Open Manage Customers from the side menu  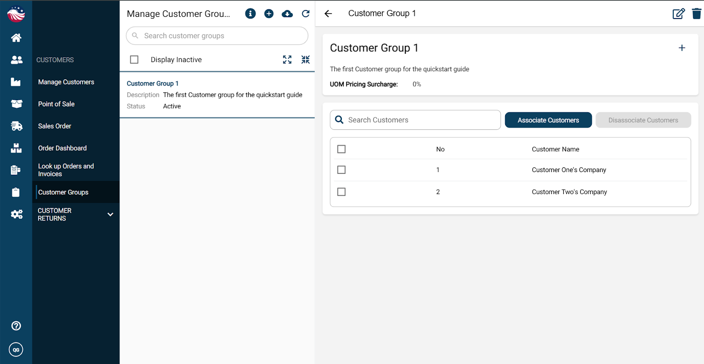pyautogui.click(x=66, y=82)
